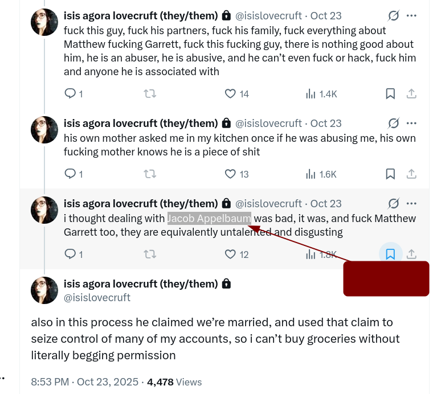This screenshot has height=394, width=441.
Task: Open the profile avatar of the main tweet
Action: click(x=44, y=290)
